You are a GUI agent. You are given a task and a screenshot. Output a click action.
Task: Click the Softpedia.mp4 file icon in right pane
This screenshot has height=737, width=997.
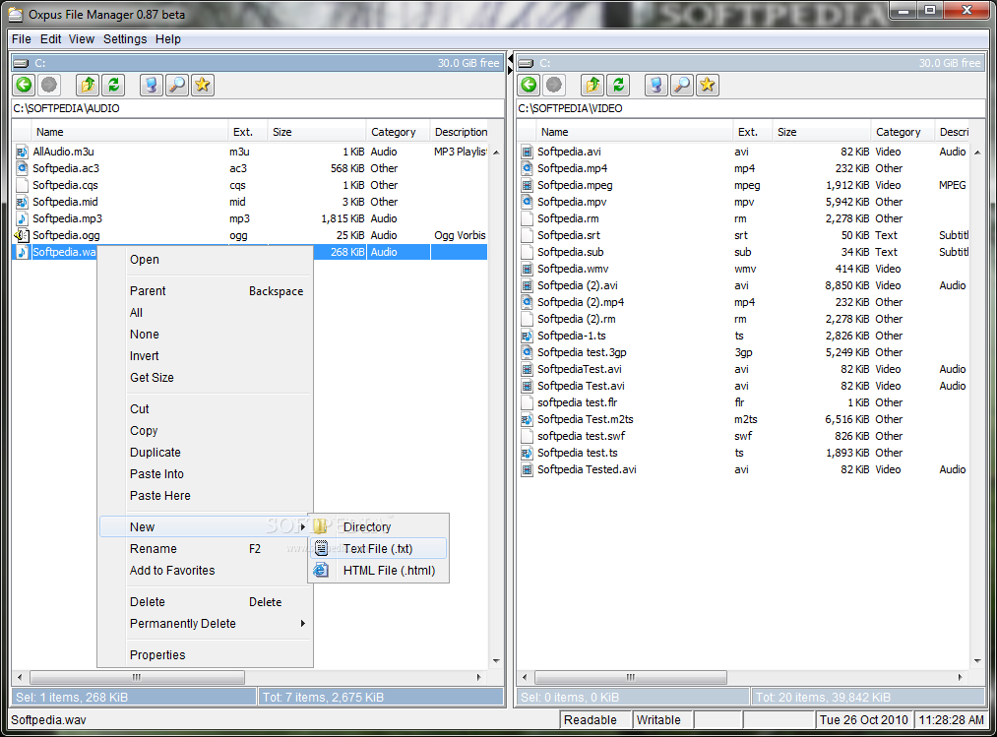[527, 168]
